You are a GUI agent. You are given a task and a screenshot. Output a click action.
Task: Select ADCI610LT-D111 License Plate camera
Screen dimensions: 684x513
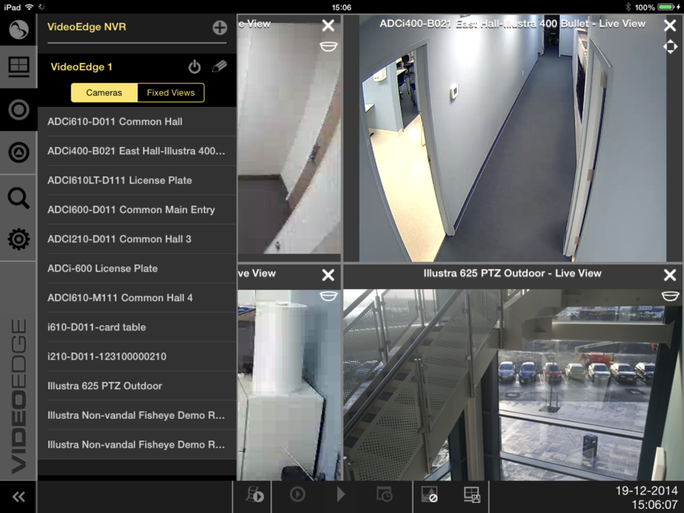coord(137,180)
